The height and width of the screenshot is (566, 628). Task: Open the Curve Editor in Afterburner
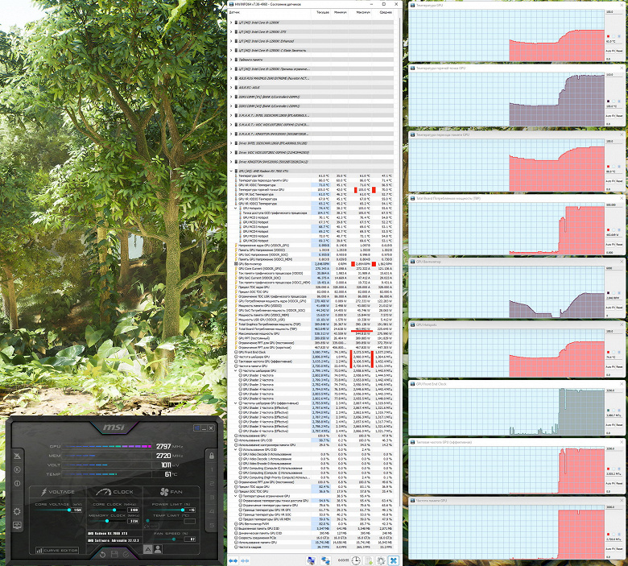57,551
